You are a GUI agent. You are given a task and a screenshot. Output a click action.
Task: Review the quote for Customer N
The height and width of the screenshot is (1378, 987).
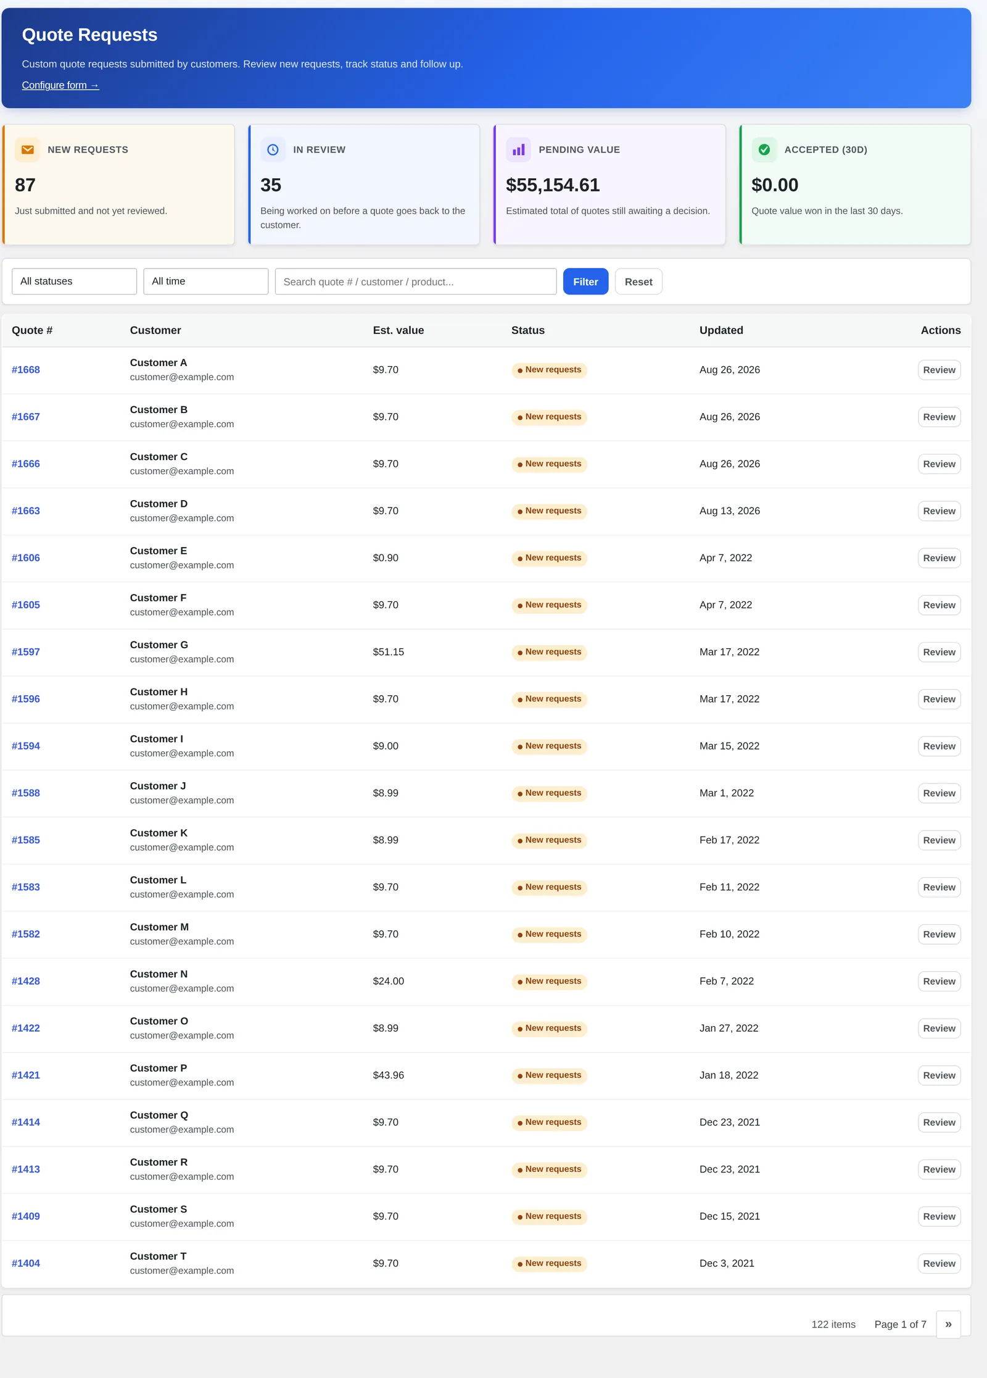939,981
